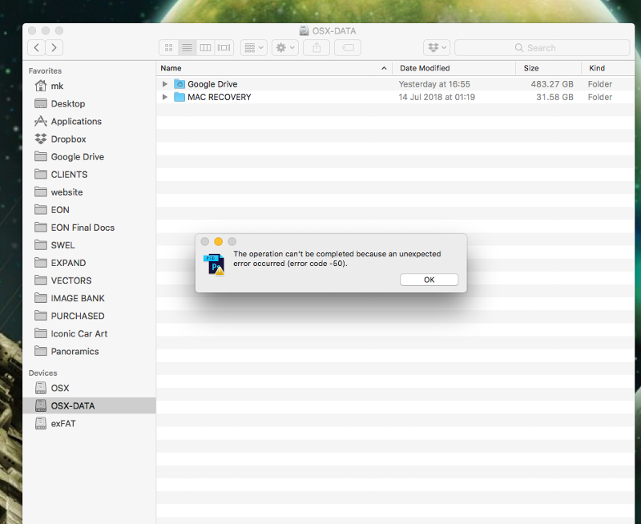Minimize the error dialog with yellow button
Viewport: 641px width, 524px height.
[218, 242]
